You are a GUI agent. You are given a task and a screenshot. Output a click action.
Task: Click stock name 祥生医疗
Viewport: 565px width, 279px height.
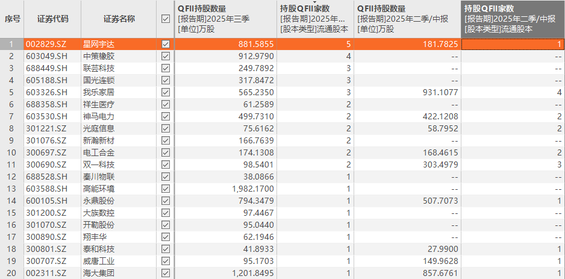[99, 104]
